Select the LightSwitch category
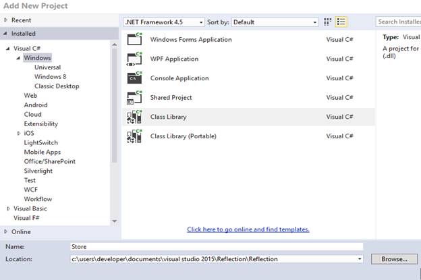Screen dimensions: 421x280 coord(40,142)
